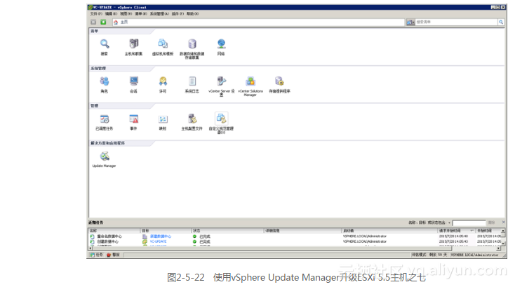515x287 pixels.
Task: Open 主机配置文件 host profiles icon
Action: [x=192, y=119]
